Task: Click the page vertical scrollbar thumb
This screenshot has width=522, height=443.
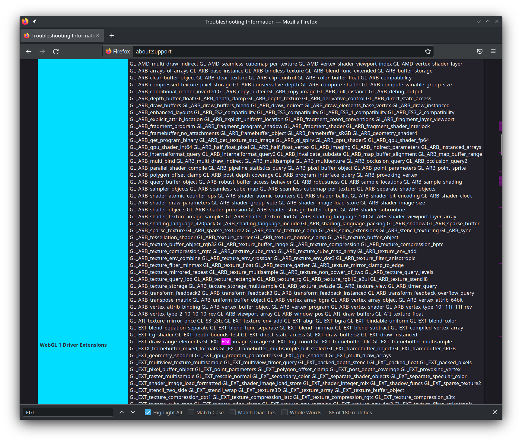Action: point(501,145)
